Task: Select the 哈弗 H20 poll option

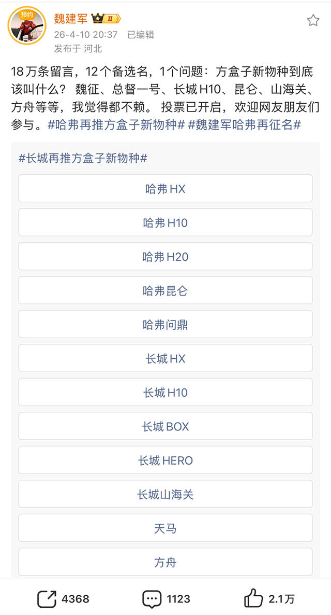Action: click(165, 257)
